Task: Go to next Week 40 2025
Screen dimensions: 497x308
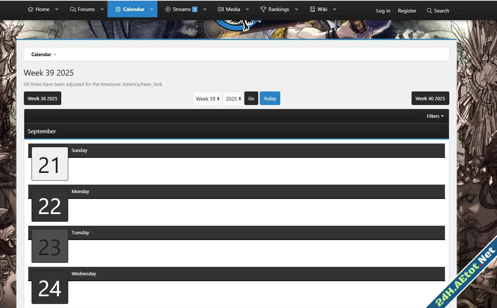Action: coord(430,98)
